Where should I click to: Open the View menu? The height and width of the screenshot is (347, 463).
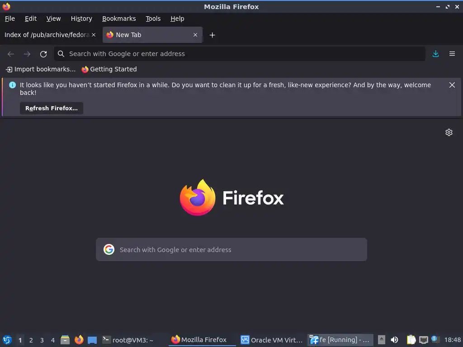tap(53, 19)
